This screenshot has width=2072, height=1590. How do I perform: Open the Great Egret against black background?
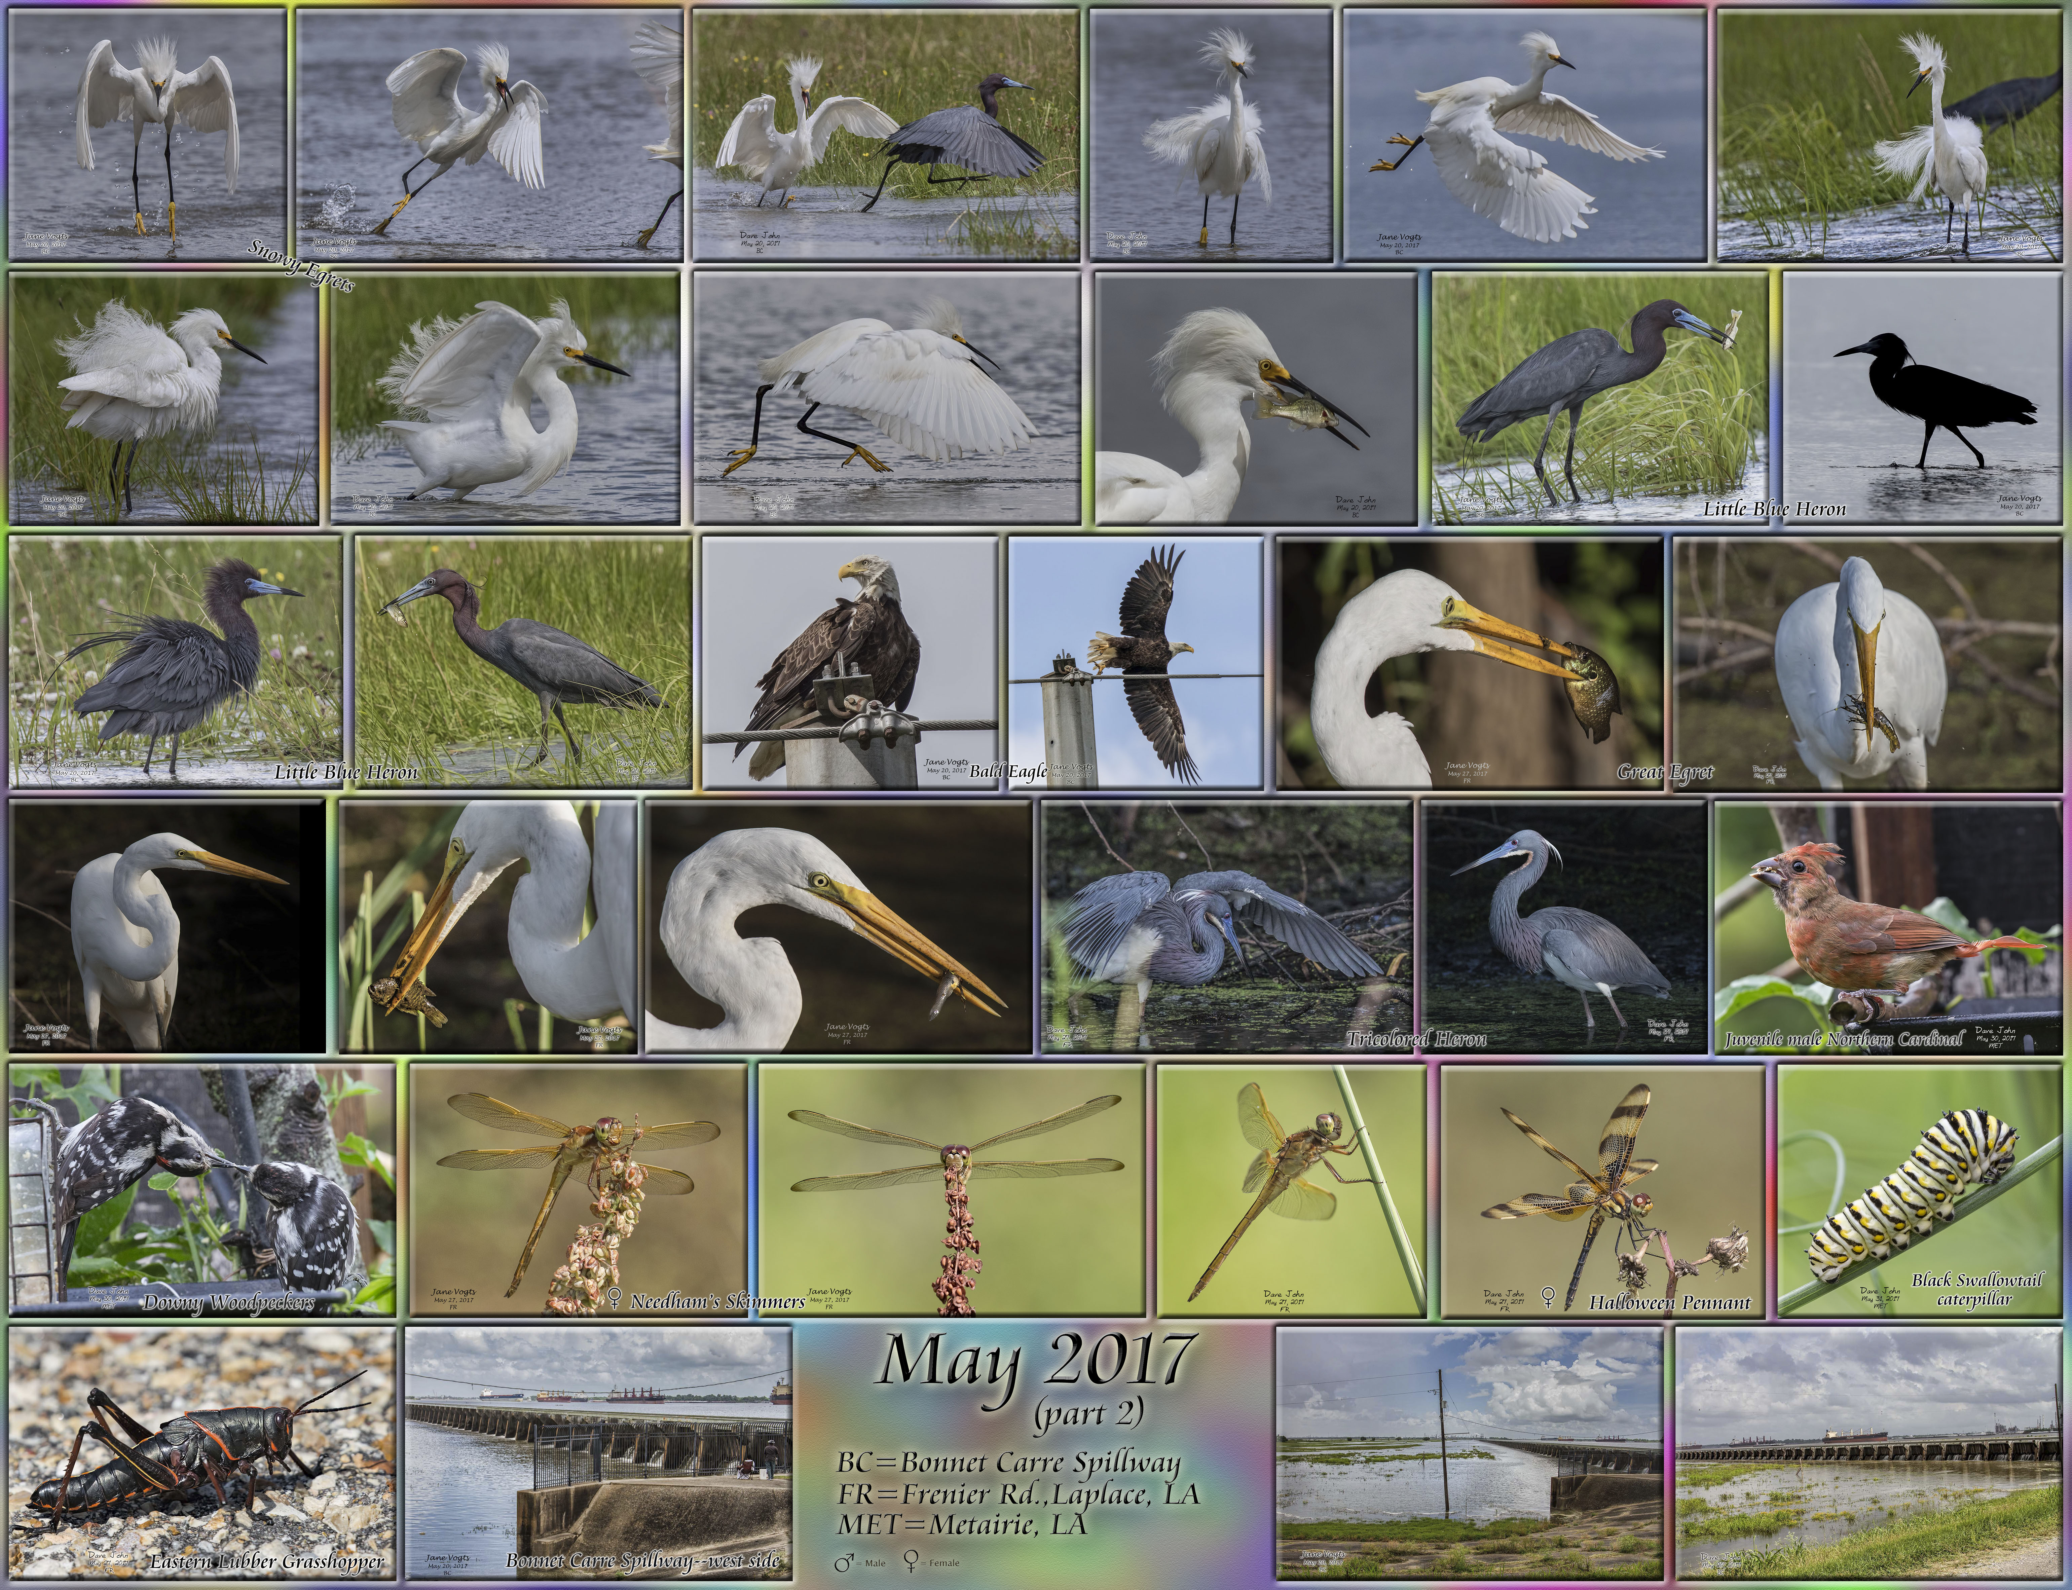166,927
